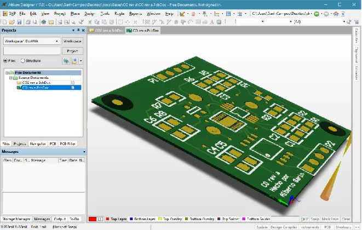This screenshot has height=230, width=362.
Task: Click the New document toolbar icon
Action: click(x=4, y=22)
